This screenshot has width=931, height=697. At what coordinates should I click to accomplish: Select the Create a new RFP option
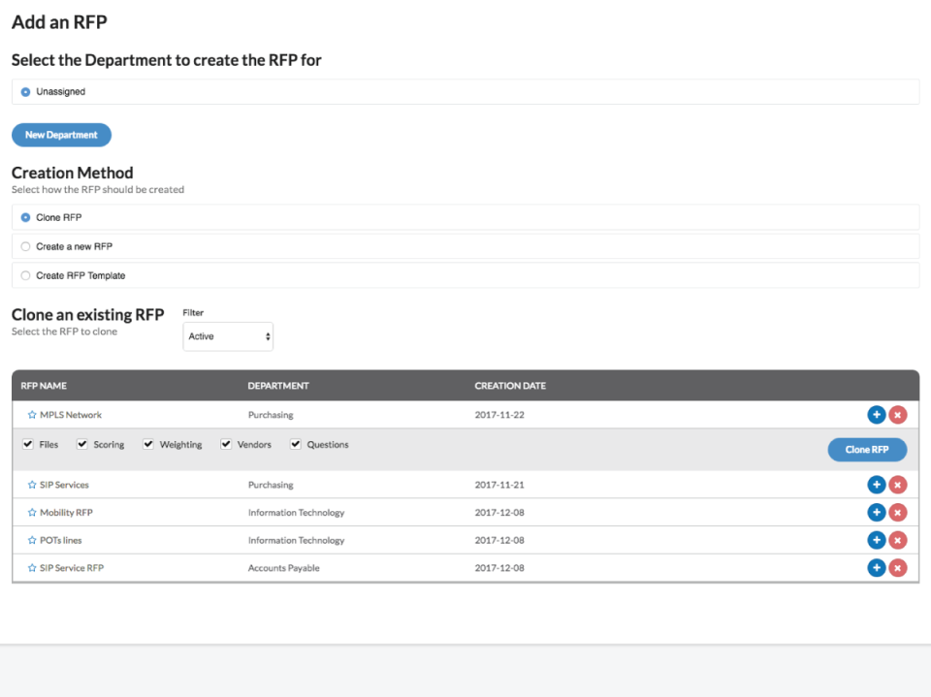(26, 246)
